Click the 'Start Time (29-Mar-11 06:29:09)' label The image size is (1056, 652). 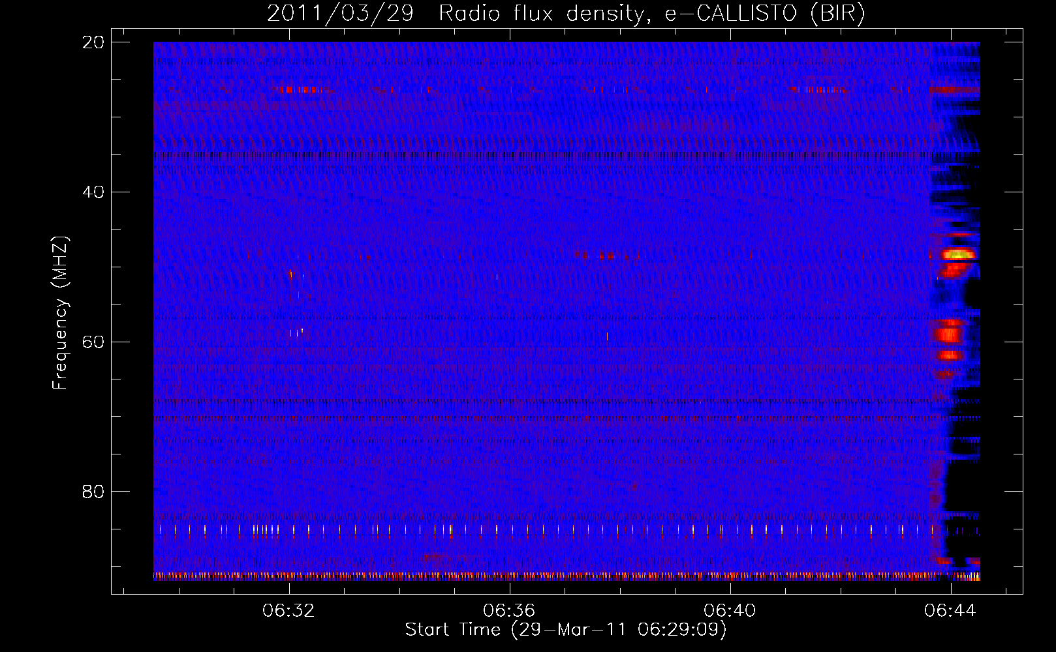(x=565, y=630)
